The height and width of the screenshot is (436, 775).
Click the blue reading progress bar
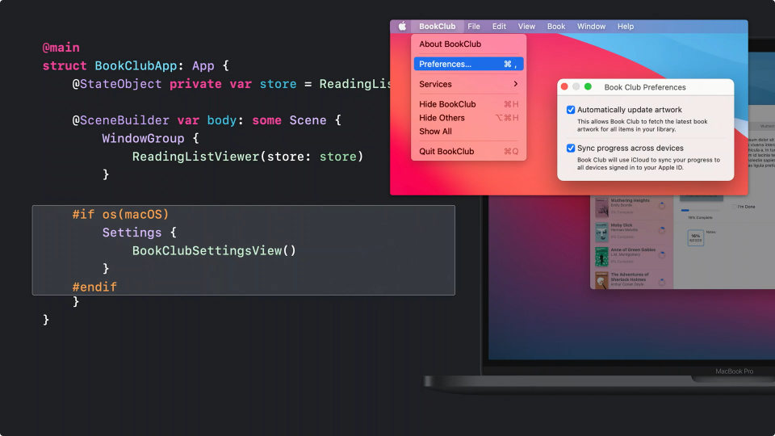point(701,211)
